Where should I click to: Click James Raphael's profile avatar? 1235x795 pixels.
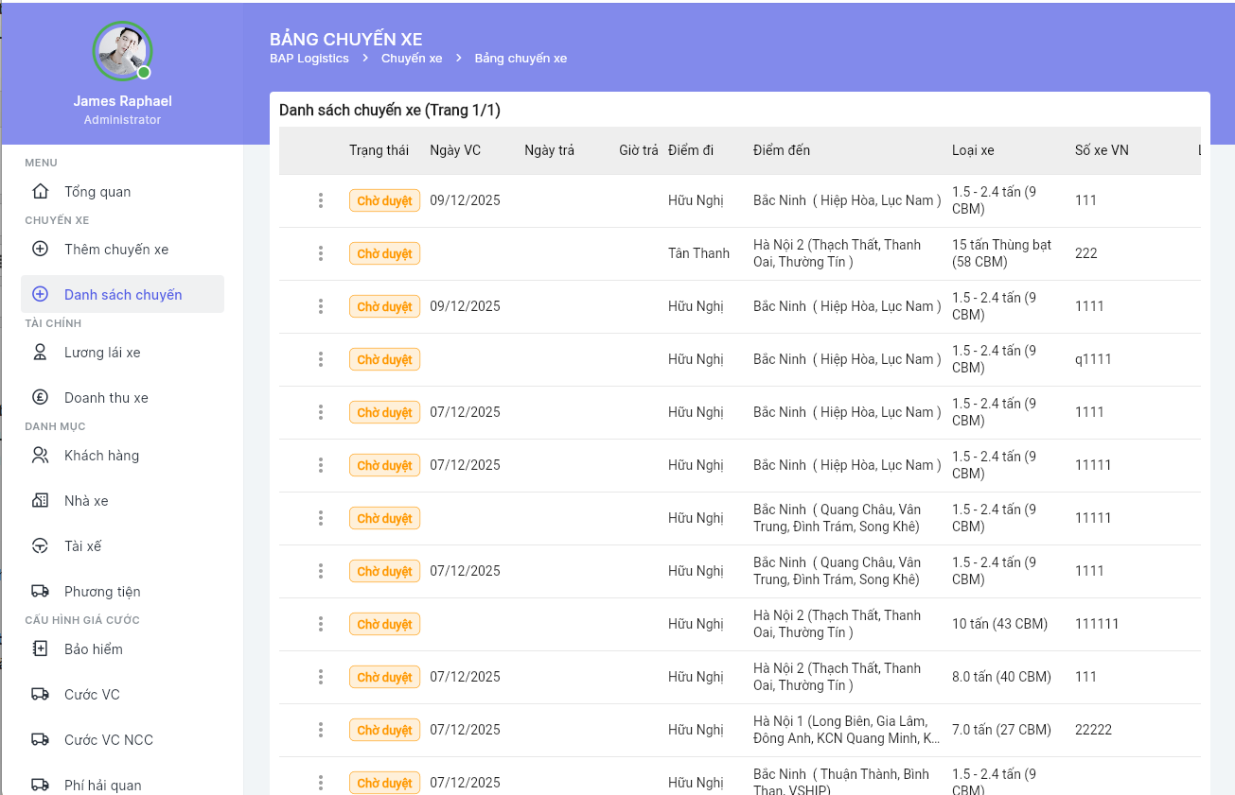pos(122,51)
